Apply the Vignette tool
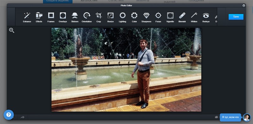The width and height of the screenshot is (253, 124). pyautogui.click(x=170, y=17)
